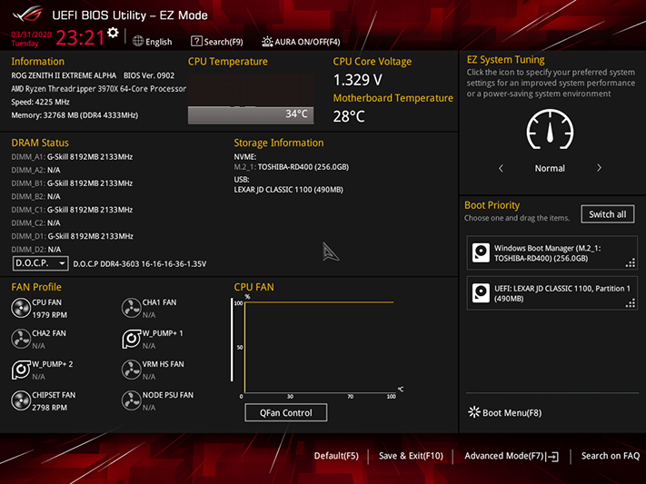Image resolution: width=646 pixels, height=484 pixels.
Task: Select the NODE PSU FAN icon
Action: (131, 400)
